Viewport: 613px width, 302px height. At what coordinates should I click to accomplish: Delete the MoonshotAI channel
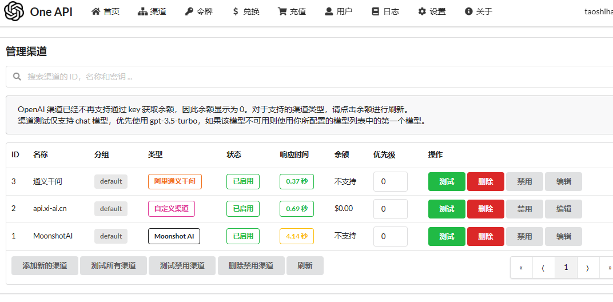tap(485, 236)
